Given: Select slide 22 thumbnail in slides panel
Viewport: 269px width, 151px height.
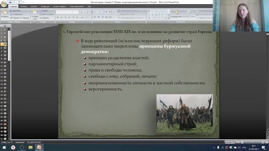Looking at the screenshot, I should pos(5,106).
